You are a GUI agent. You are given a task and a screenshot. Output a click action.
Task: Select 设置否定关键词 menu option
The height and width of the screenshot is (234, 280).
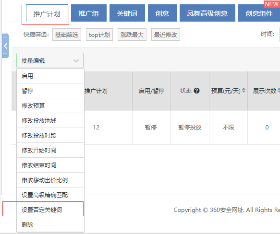(50, 210)
